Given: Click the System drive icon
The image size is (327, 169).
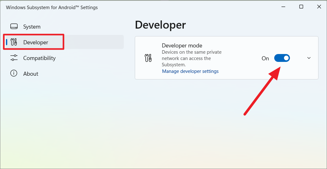Looking at the screenshot, I should pyautogui.click(x=14, y=27).
